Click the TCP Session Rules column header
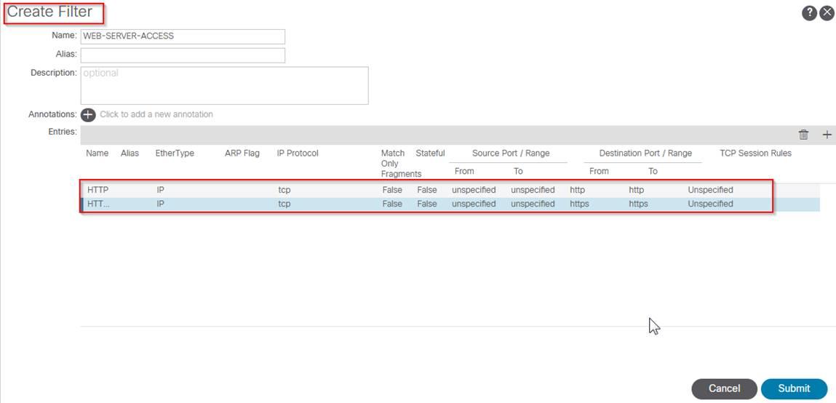Screen dimensions: 836x403 [755, 153]
